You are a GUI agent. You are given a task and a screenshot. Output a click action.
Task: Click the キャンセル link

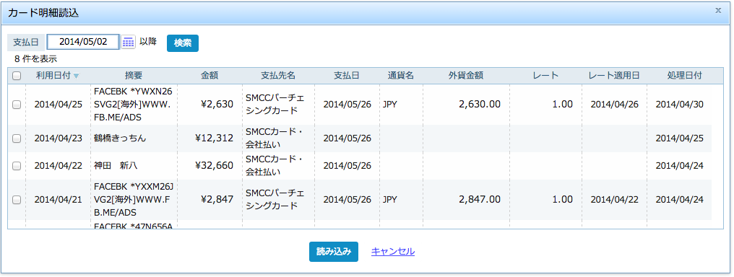393,251
